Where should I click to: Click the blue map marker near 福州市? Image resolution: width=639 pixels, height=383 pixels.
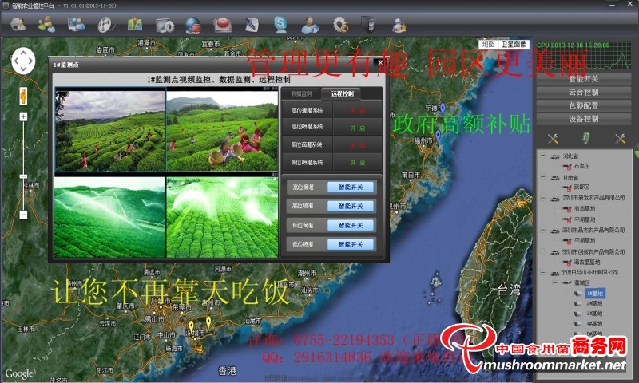click(x=438, y=135)
